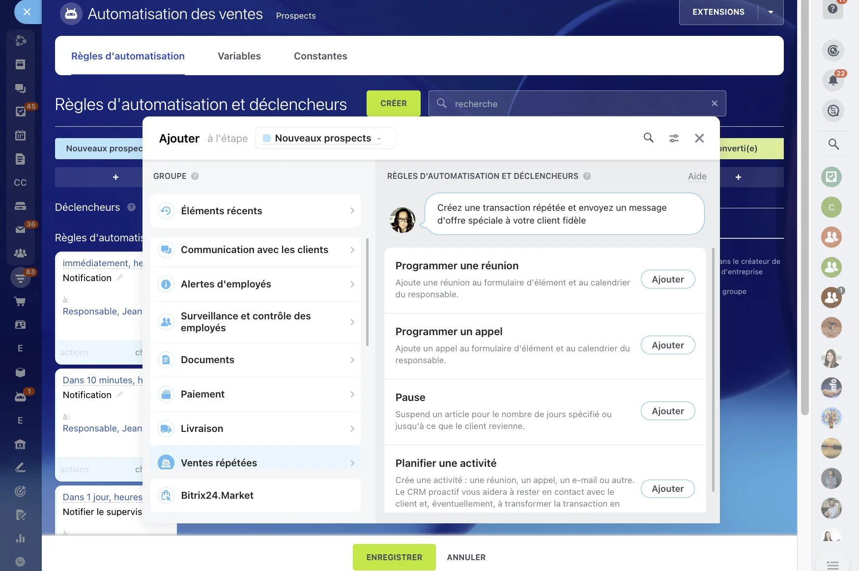Add the Programmer une réunion rule
The height and width of the screenshot is (571, 859).
(667, 280)
